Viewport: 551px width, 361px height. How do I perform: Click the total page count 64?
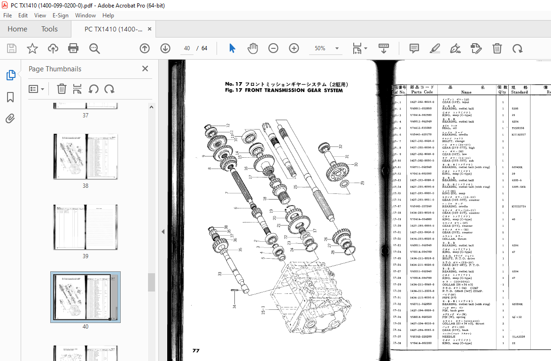click(x=204, y=48)
